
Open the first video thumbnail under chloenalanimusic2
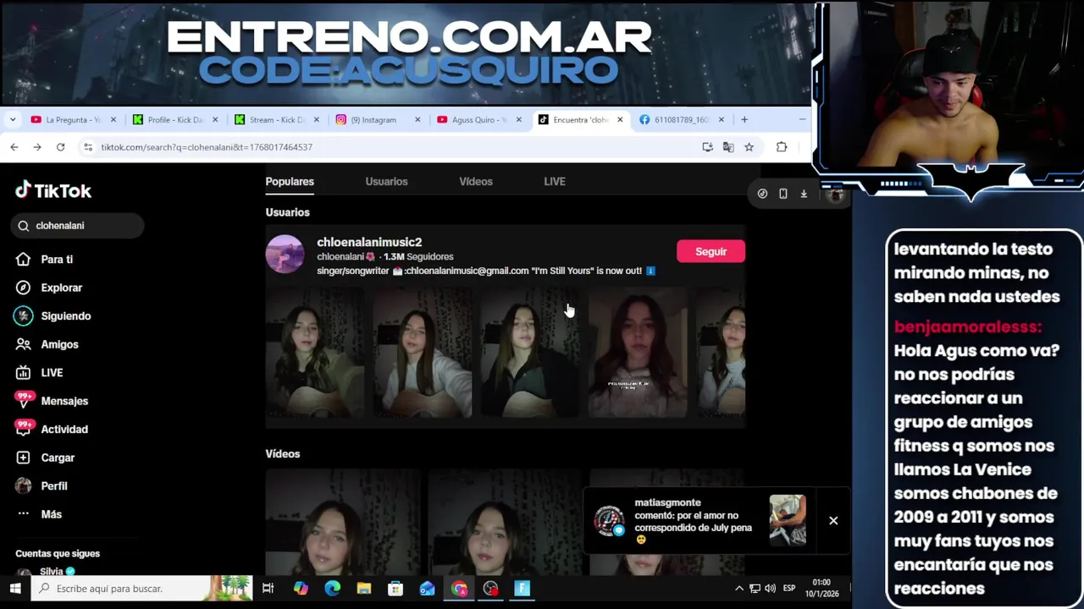tap(315, 352)
